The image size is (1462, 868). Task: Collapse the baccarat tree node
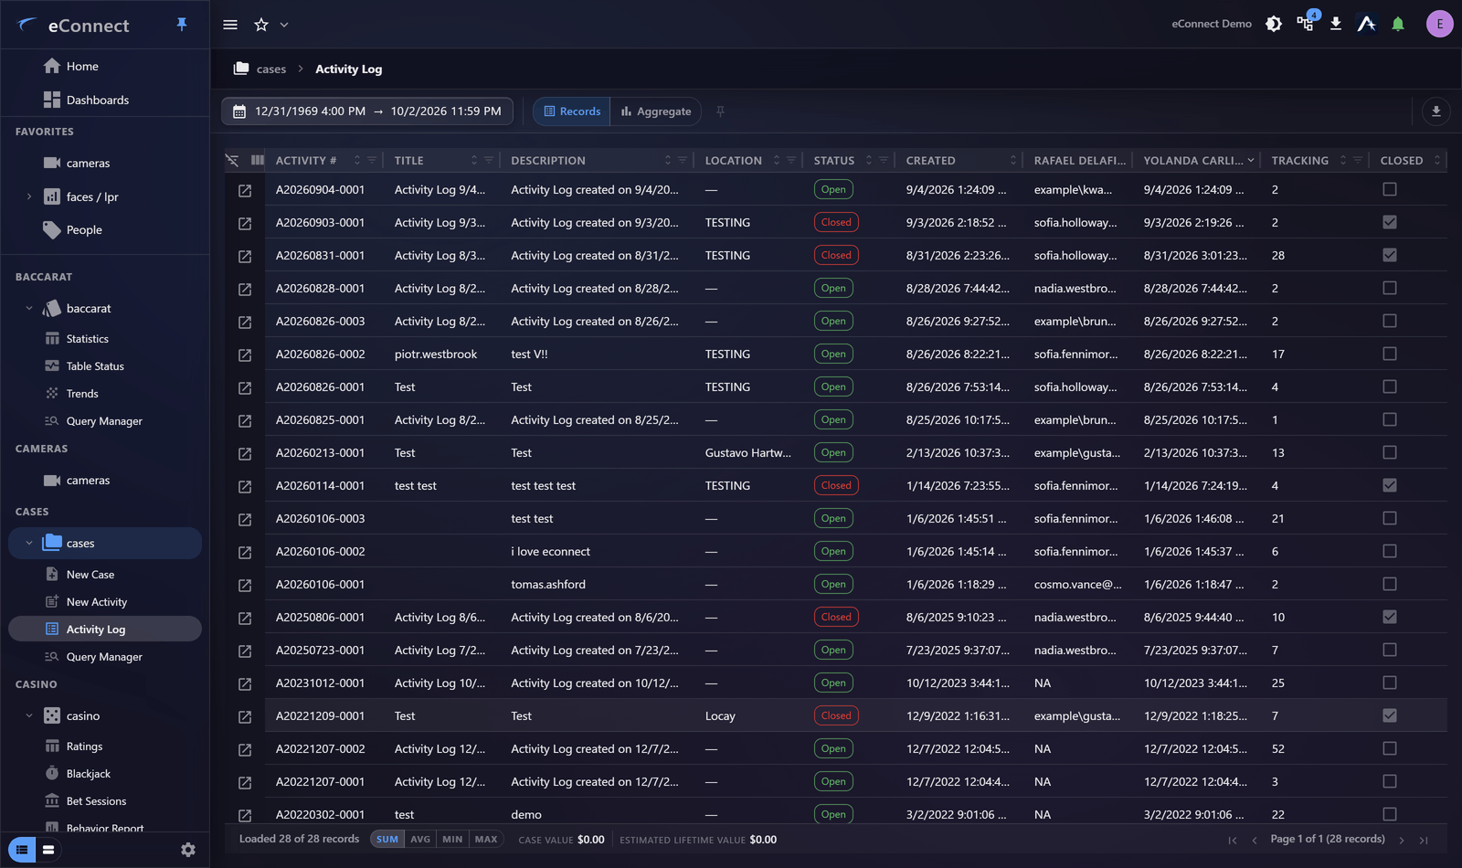29,308
